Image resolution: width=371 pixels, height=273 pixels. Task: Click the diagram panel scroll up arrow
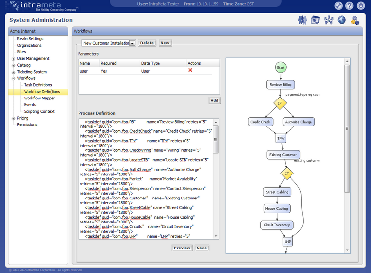coord(347,61)
